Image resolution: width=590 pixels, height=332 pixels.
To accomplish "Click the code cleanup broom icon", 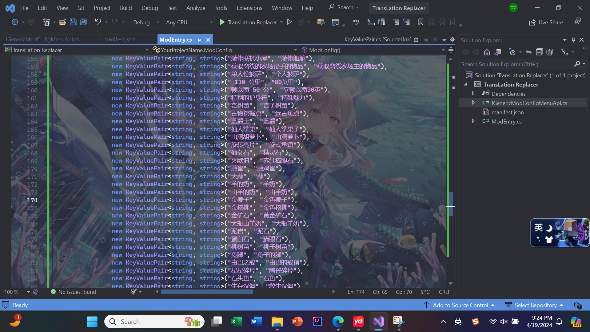I will point(134,292).
